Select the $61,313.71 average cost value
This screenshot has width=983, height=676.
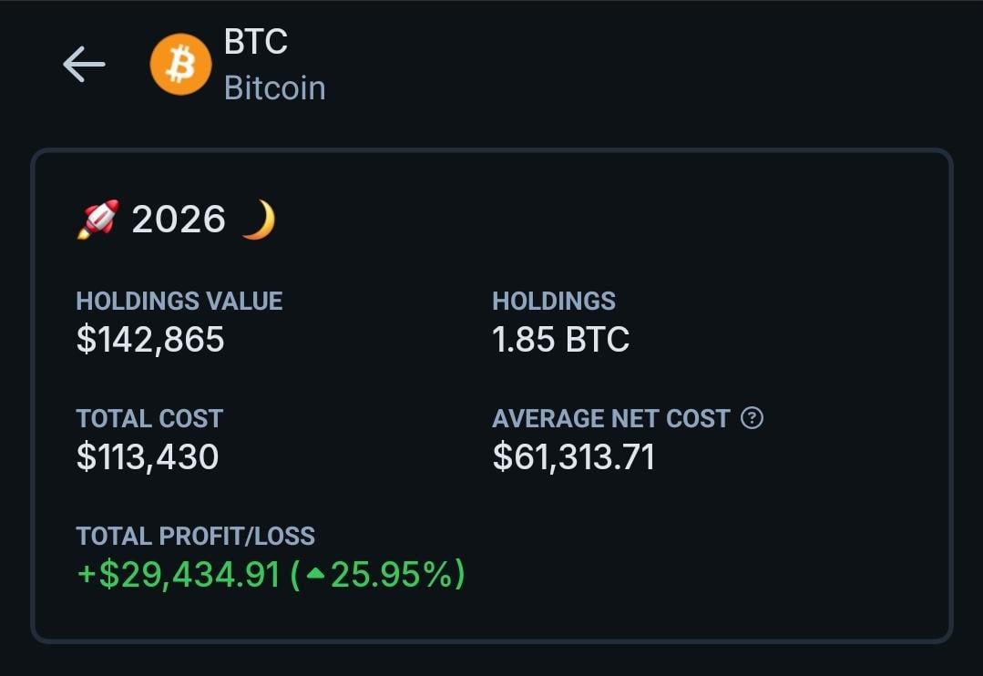click(573, 457)
